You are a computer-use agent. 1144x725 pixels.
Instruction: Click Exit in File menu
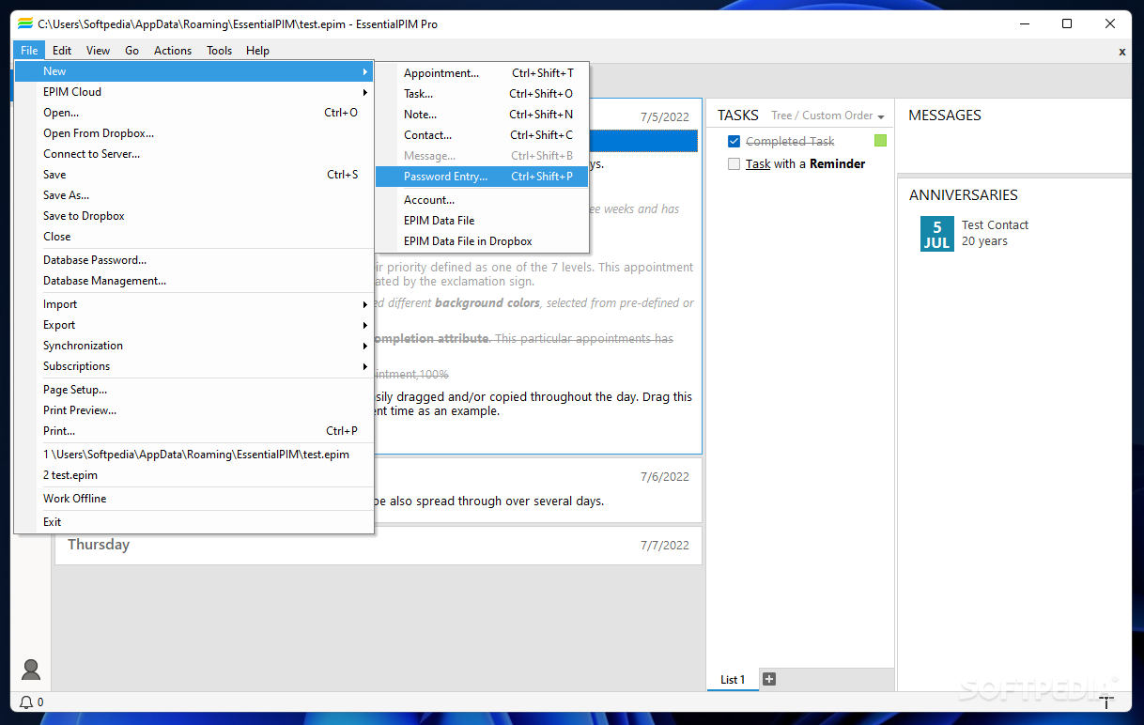[x=194, y=522]
